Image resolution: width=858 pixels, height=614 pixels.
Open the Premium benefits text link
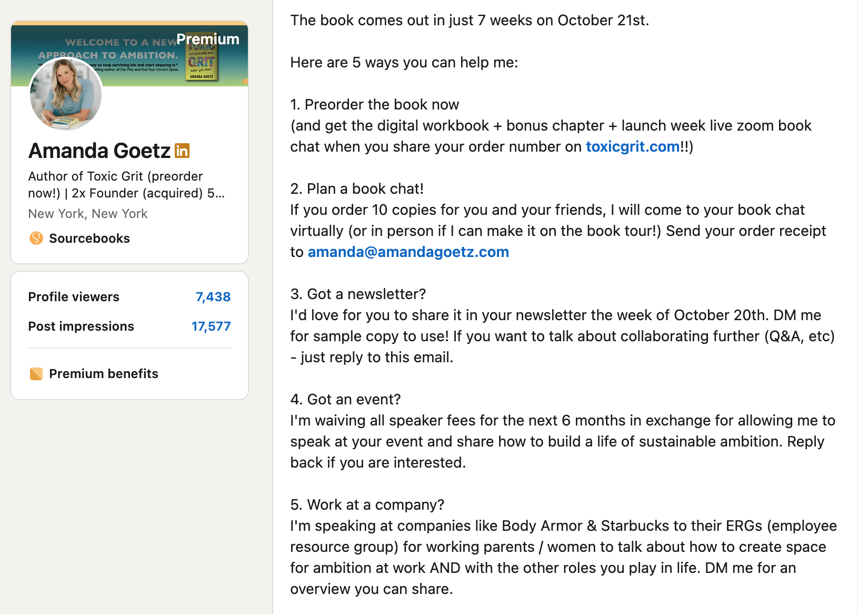tap(104, 374)
